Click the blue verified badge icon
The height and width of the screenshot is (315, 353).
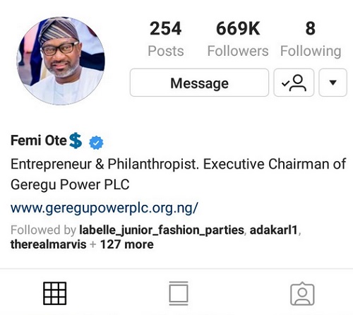(96, 143)
